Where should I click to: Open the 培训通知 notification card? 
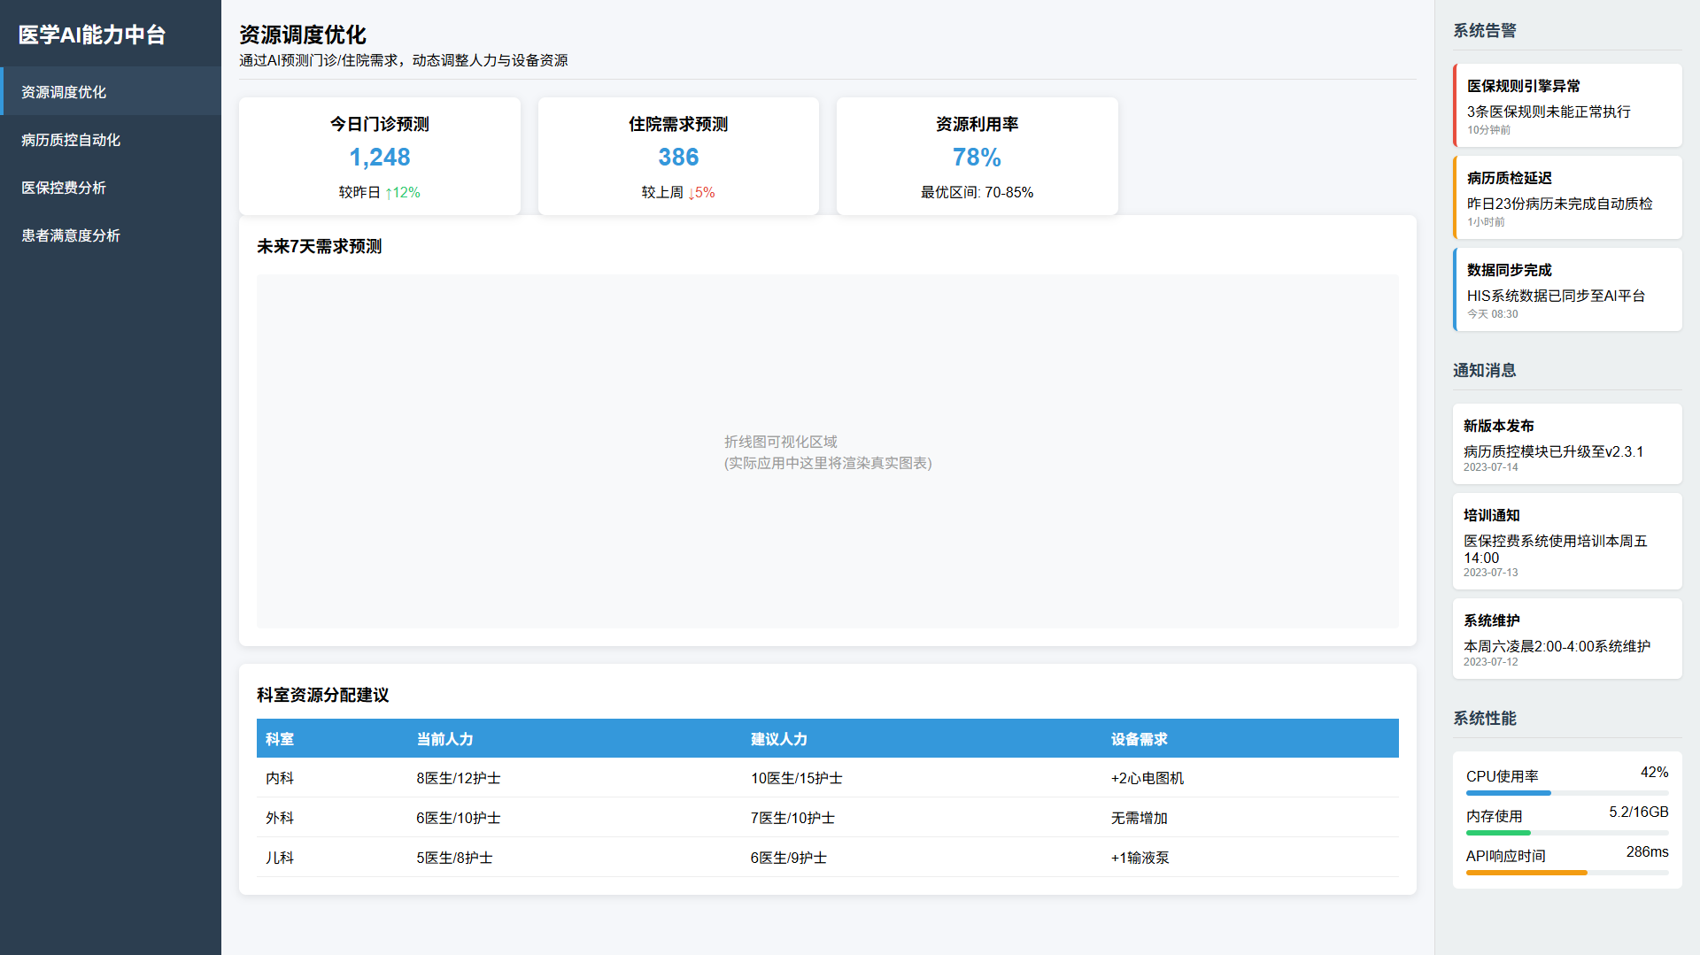point(1567,542)
